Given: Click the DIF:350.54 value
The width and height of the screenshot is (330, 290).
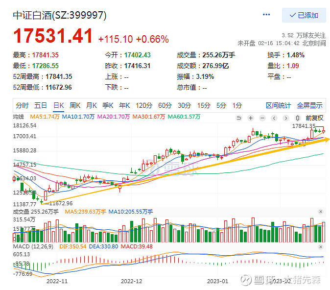Looking at the screenshot, I should click(x=73, y=246).
